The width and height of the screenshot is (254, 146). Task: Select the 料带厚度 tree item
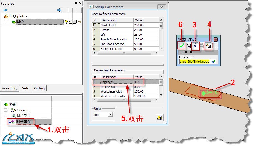tap(23, 122)
